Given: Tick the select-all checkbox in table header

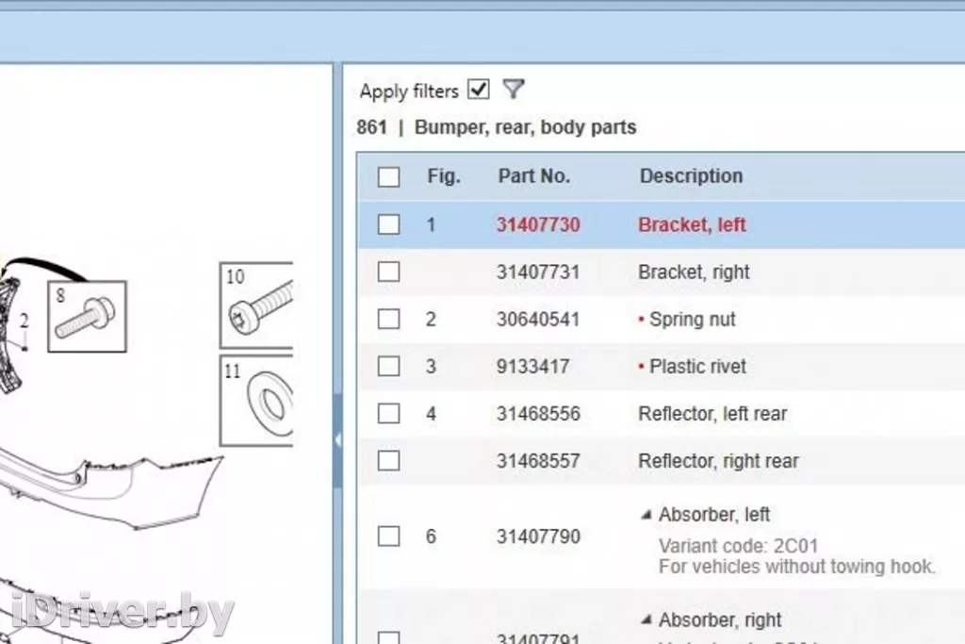Looking at the screenshot, I should point(388,176).
